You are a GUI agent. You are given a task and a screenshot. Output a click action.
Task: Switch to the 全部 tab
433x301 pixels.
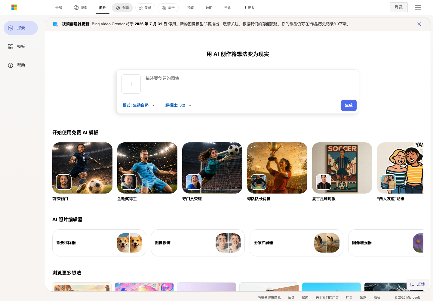click(x=59, y=8)
